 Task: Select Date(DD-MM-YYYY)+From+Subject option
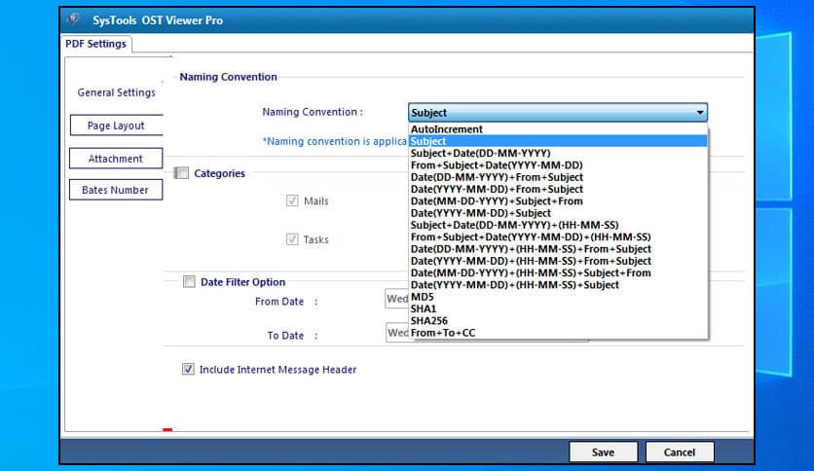[x=558, y=177]
